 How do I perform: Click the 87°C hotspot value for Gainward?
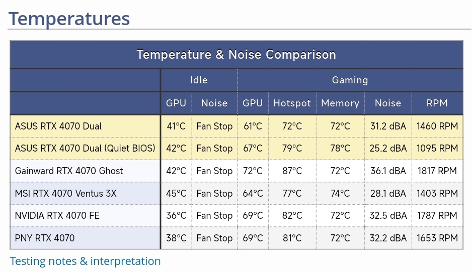[x=292, y=171]
